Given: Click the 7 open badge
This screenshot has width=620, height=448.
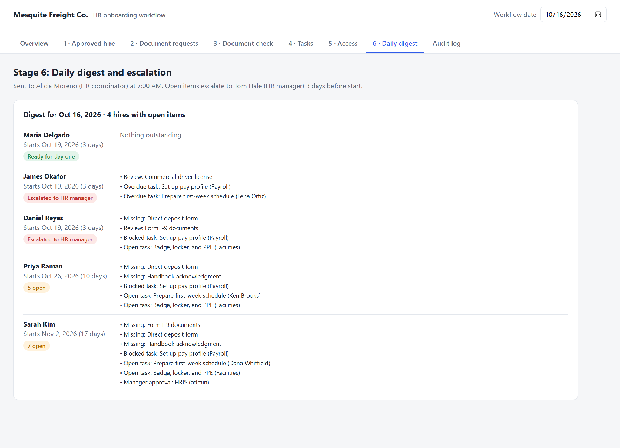Looking at the screenshot, I should [x=37, y=346].
